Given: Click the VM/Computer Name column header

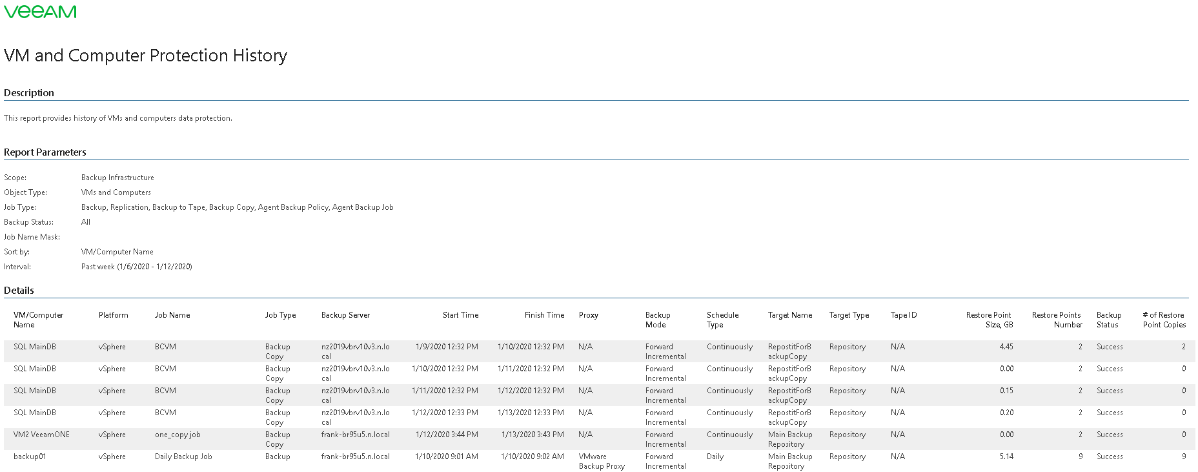Looking at the screenshot, I should click(38, 320).
